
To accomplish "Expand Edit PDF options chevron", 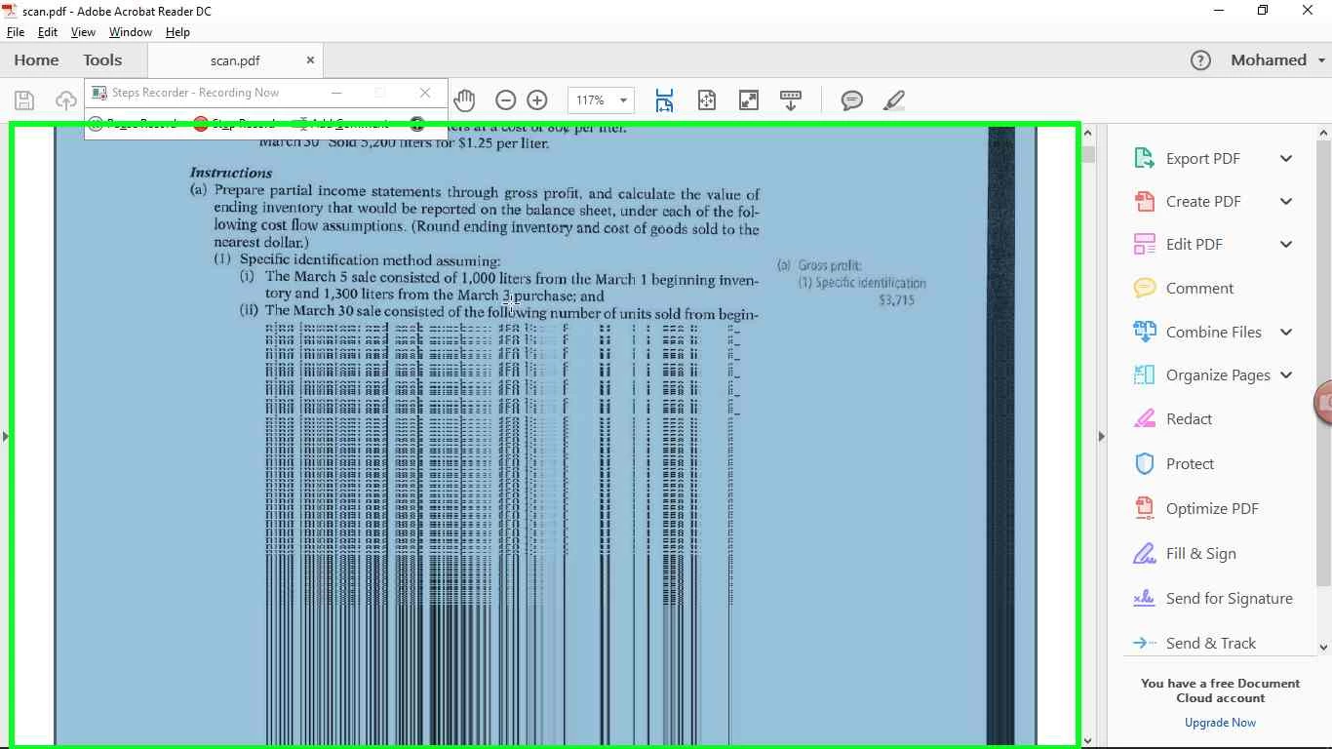I will (x=1286, y=244).
